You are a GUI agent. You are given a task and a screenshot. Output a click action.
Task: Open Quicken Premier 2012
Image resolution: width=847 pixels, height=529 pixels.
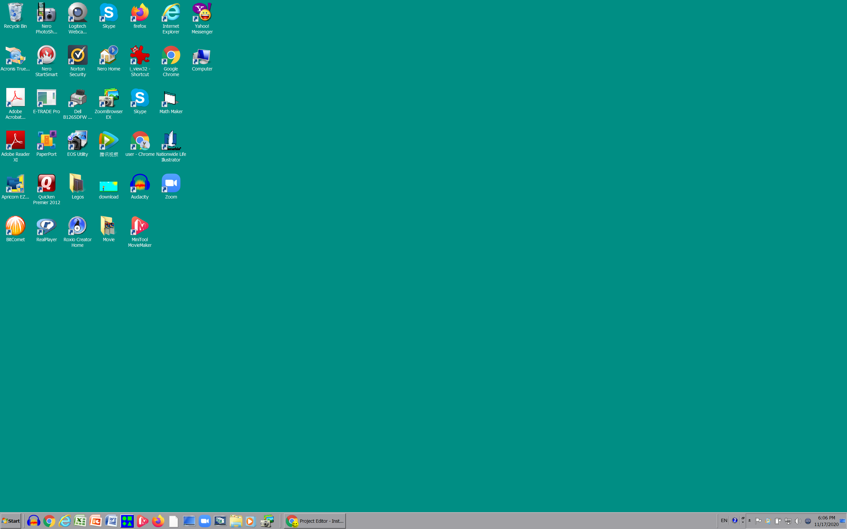pyautogui.click(x=46, y=184)
